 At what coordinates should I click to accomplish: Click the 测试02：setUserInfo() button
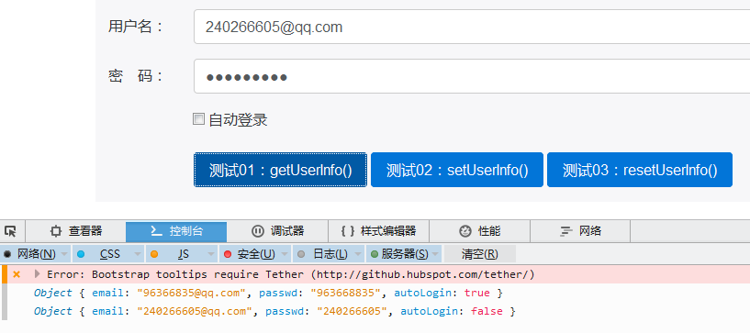[457, 170]
